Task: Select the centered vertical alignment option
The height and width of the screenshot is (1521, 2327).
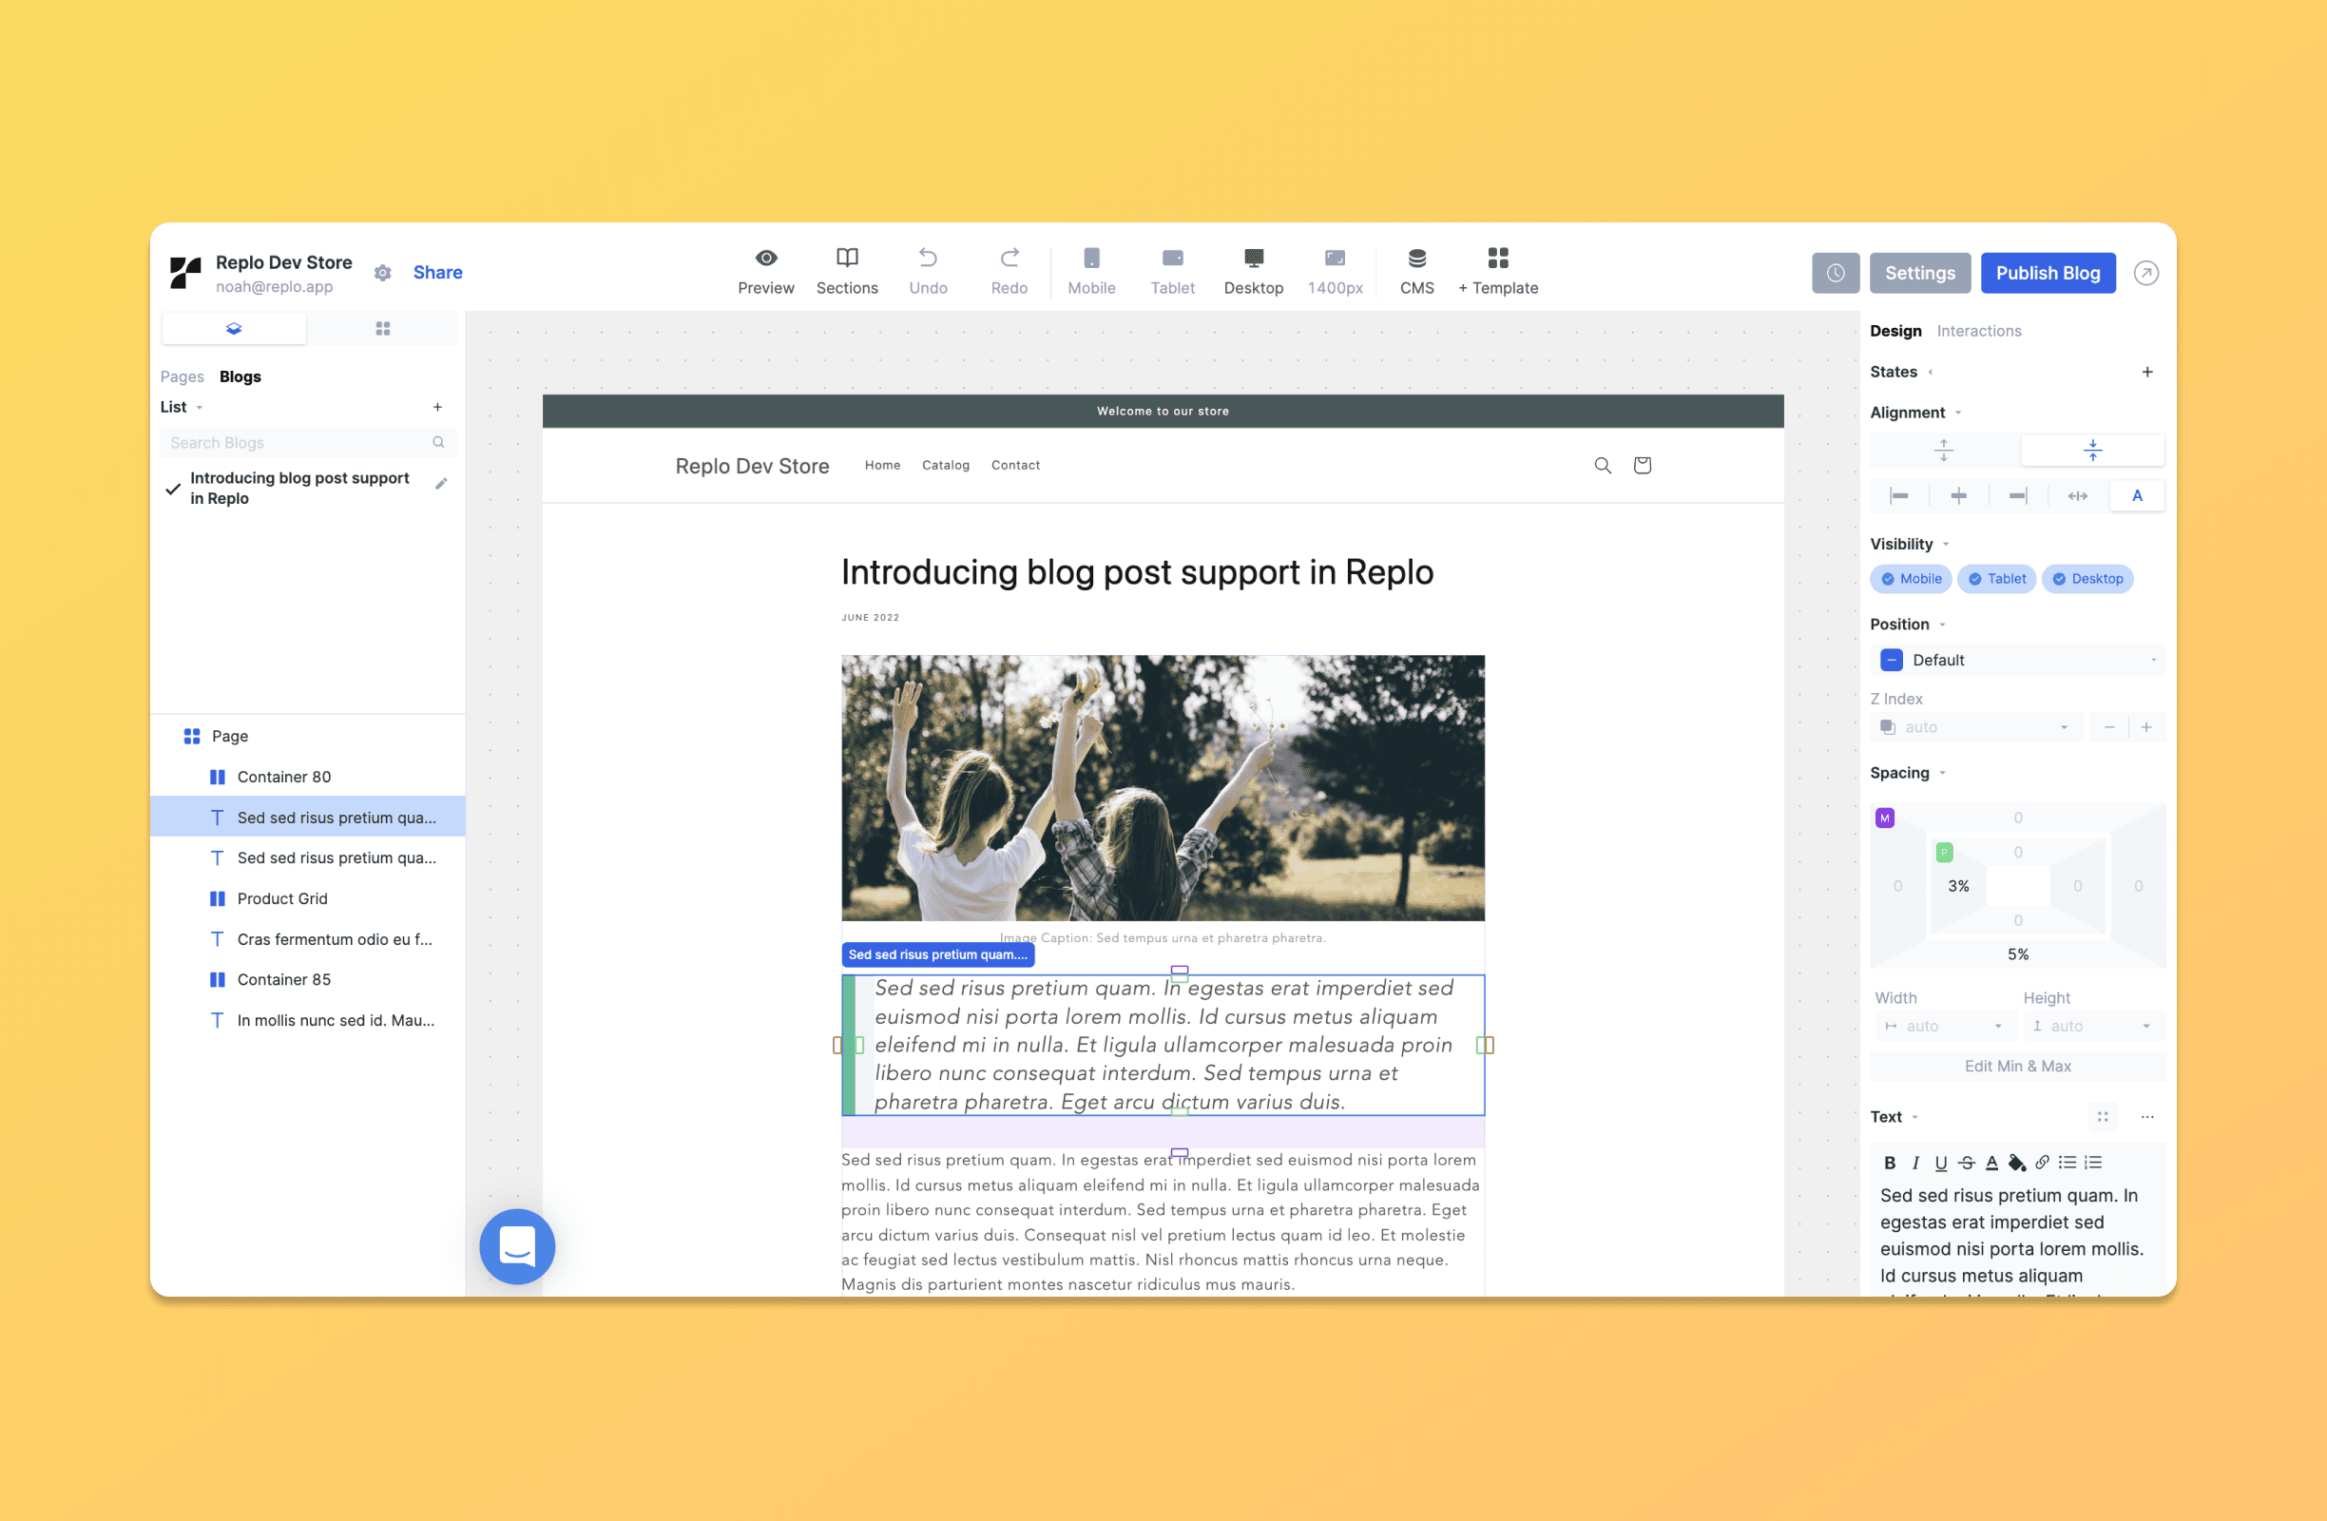Action: click(x=2092, y=450)
